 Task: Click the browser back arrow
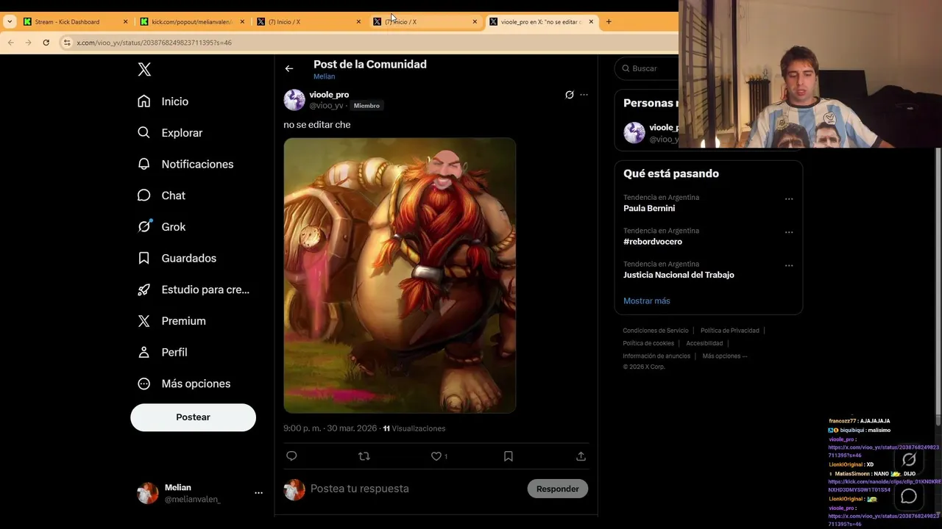click(x=10, y=43)
